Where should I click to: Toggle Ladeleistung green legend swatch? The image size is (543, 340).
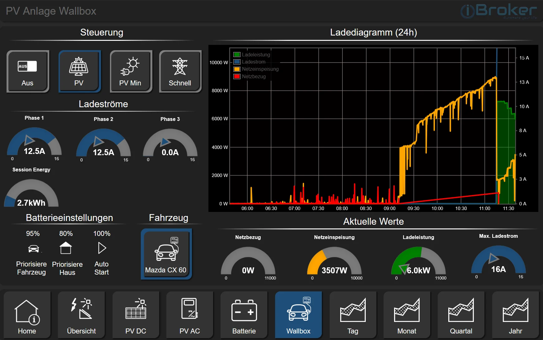tap(237, 55)
